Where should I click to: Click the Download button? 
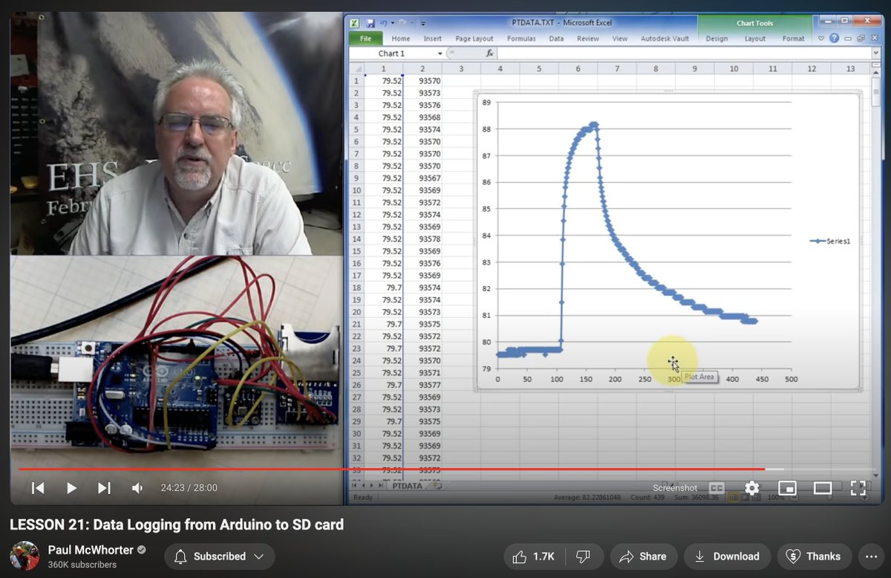tap(726, 556)
